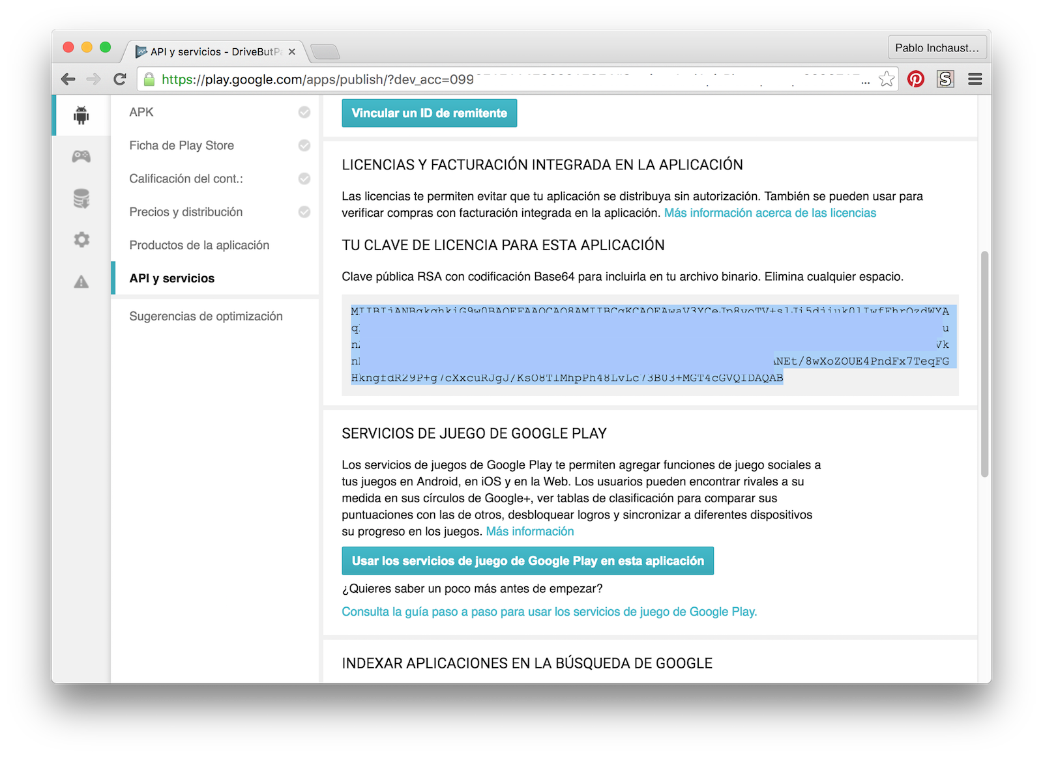Image resolution: width=1043 pixels, height=757 pixels.
Task: Click the Ficha de Play Store check mark
Action: click(304, 145)
